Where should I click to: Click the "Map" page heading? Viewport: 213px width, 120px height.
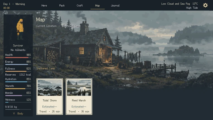click(40, 20)
